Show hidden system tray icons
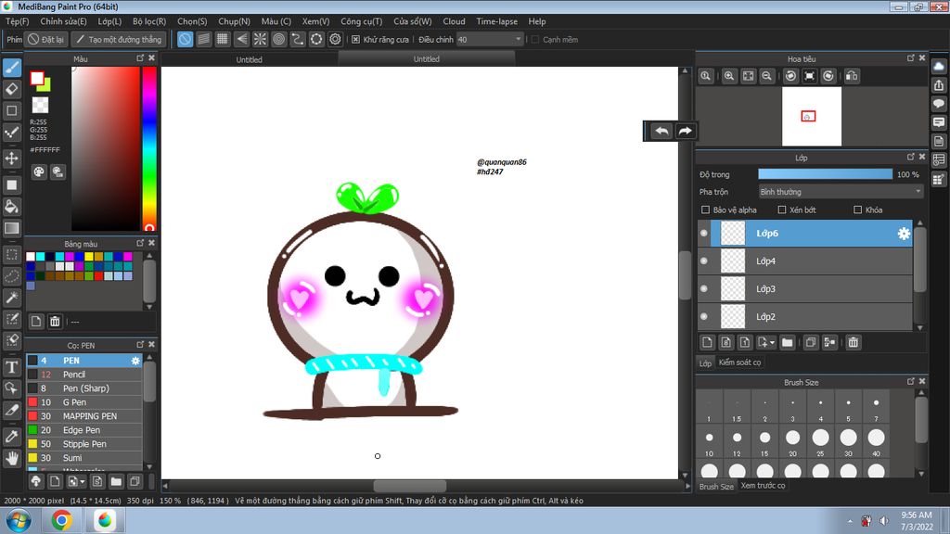This screenshot has height=534, width=950. pyautogui.click(x=850, y=521)
